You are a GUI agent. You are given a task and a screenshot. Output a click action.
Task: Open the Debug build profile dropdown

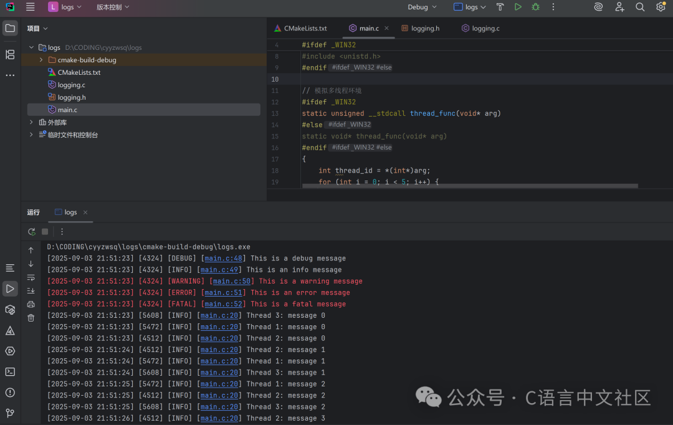[422, 7]
